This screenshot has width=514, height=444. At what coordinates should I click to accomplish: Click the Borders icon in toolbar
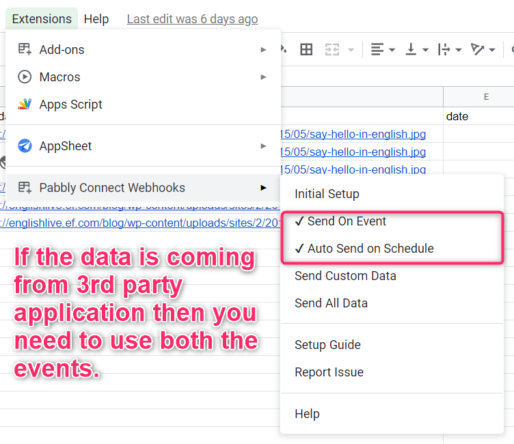click(306, 50)
